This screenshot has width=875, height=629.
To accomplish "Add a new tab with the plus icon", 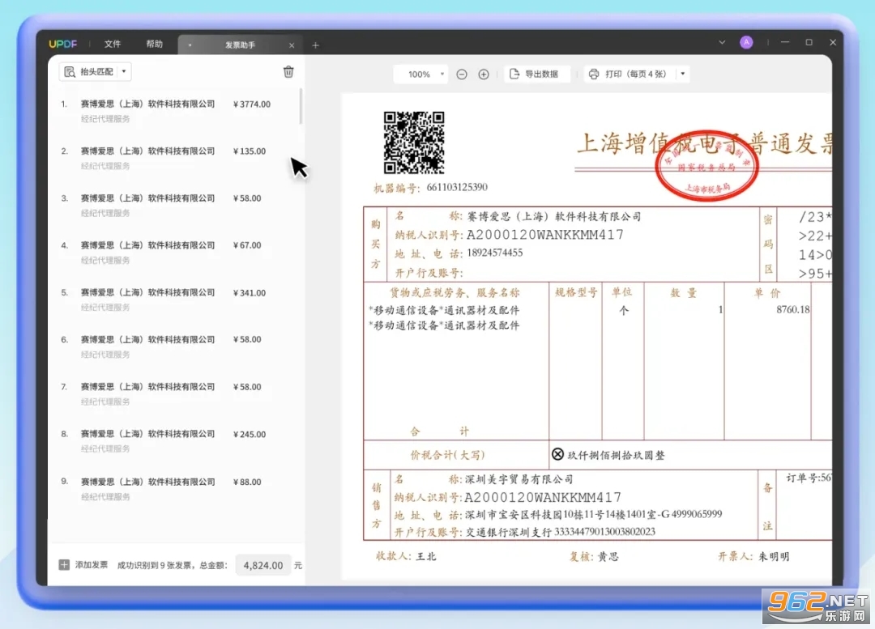I will tap(315, 45).
